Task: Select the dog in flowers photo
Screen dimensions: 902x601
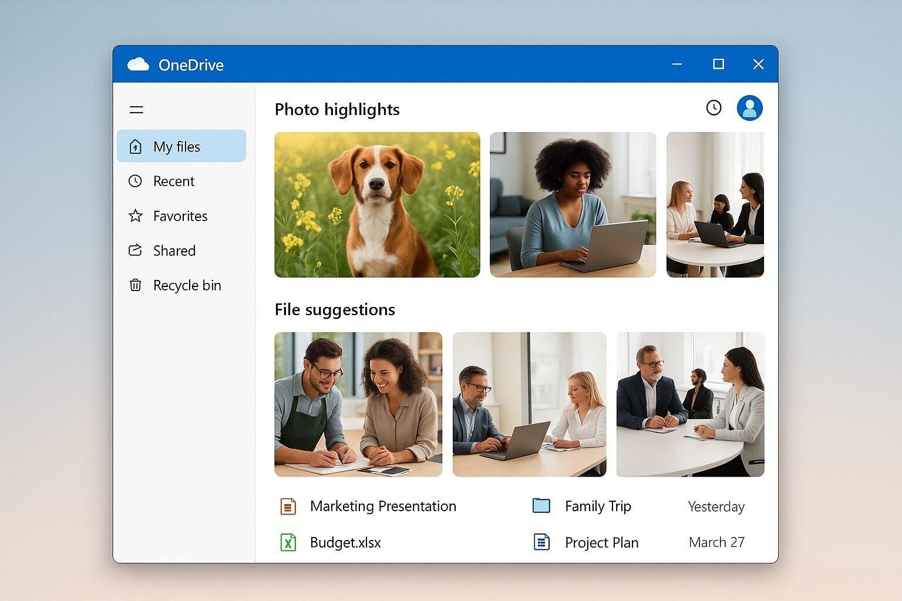Action: (376, 204)
